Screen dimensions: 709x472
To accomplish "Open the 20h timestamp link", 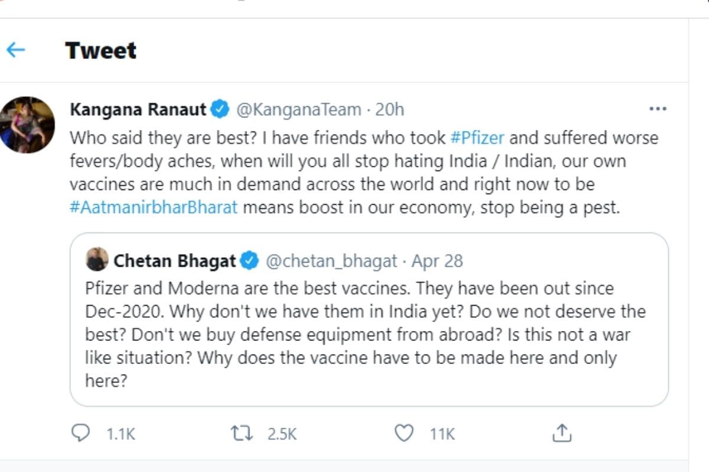I will tap(390, 110).
